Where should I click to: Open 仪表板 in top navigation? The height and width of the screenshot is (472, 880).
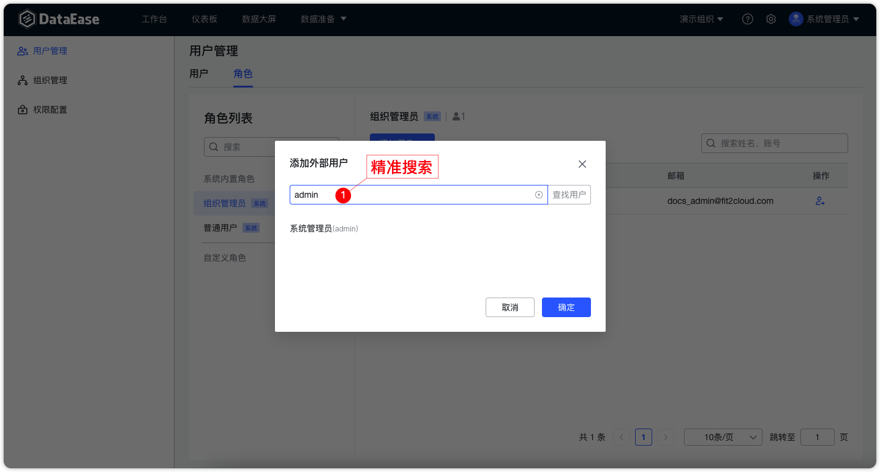point(205,19)
